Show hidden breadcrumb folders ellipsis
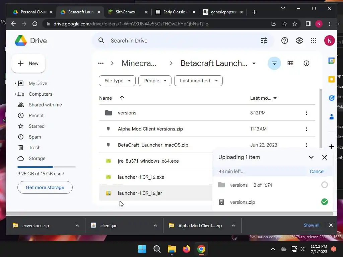Image resolution: width=343 pixels, height=257 pixels. (x=101, y=63)
